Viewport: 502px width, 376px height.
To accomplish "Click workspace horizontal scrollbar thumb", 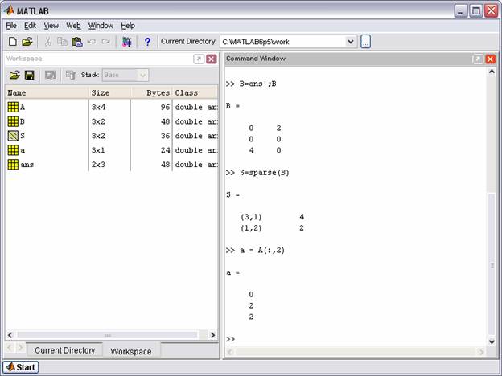I will (108, 335).
